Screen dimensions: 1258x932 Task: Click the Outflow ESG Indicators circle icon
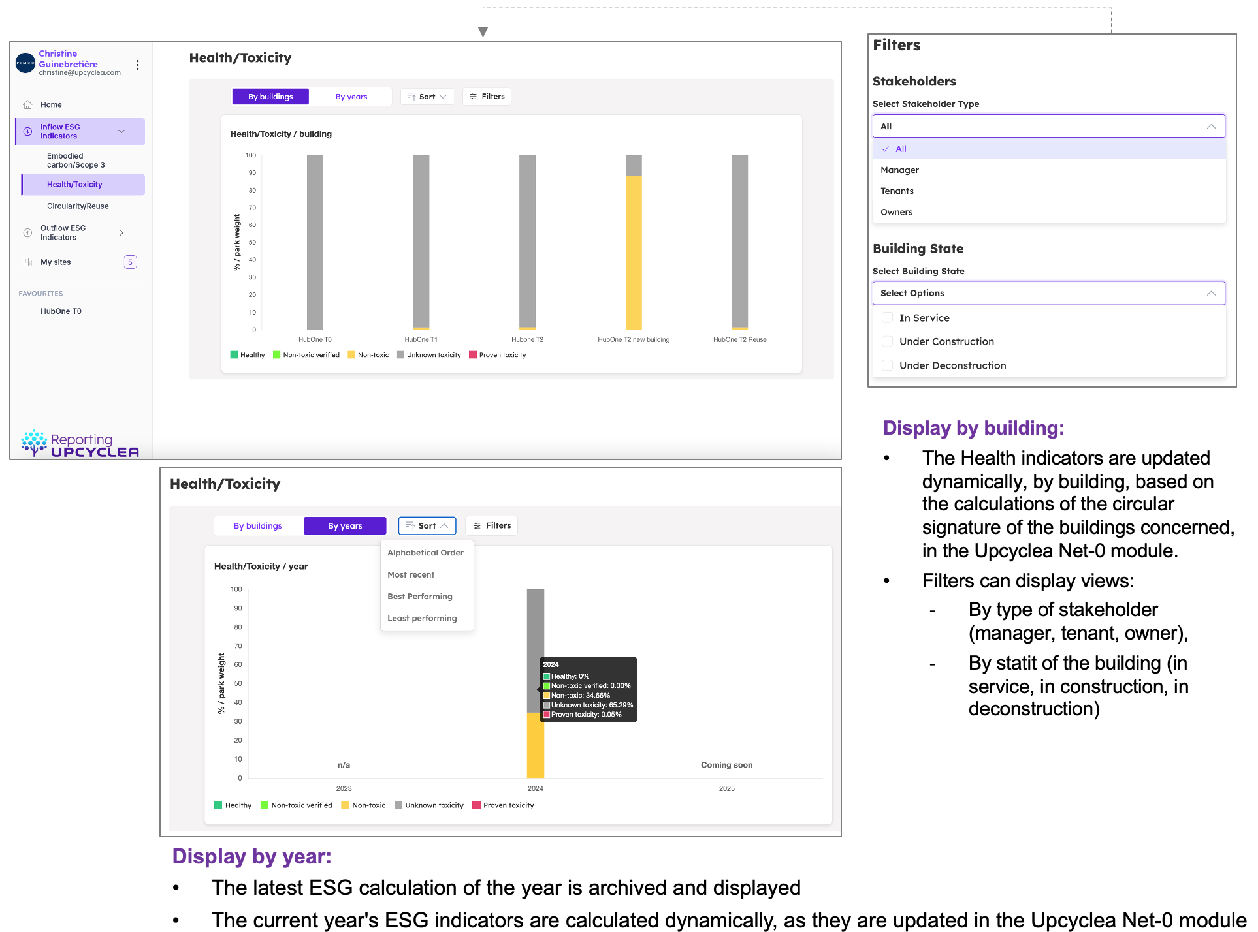27,232
